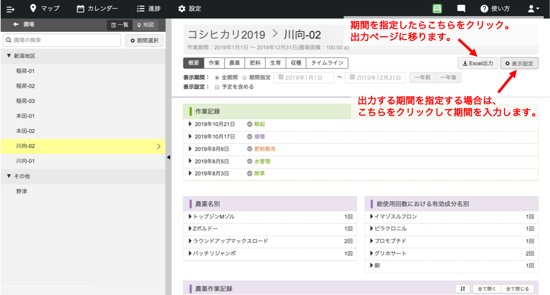Open the 肥料散布 work record link
This screenshot has width=550, height=295.
coord(265,149)
